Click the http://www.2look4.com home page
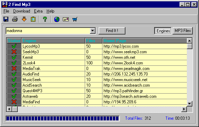 123,63
